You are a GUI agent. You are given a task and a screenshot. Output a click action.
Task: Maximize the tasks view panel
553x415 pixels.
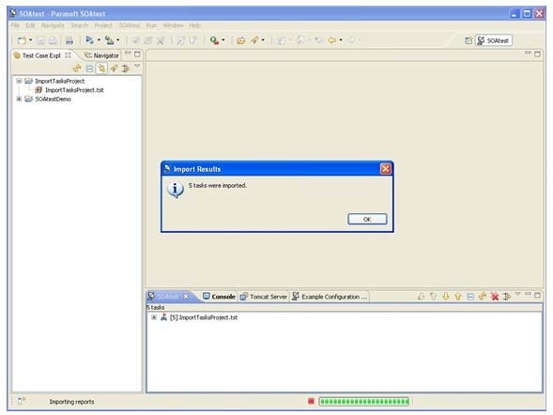(537, 295)
